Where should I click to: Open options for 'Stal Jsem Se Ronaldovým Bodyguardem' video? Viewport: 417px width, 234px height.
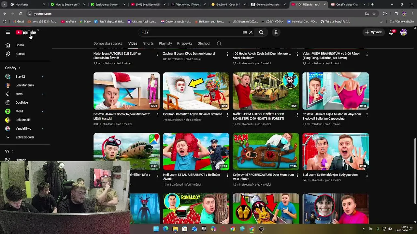[367, 175]
